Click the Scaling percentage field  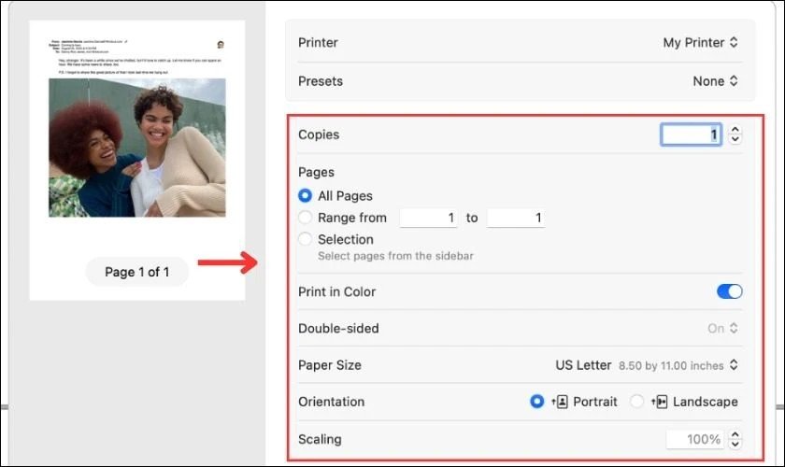[694, 439]
